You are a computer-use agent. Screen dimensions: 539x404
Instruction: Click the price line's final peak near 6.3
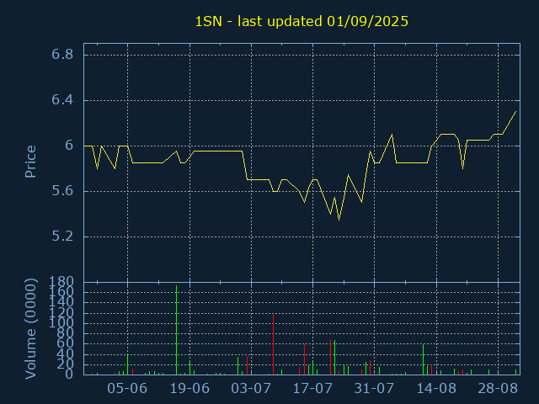tap(515, 112)
